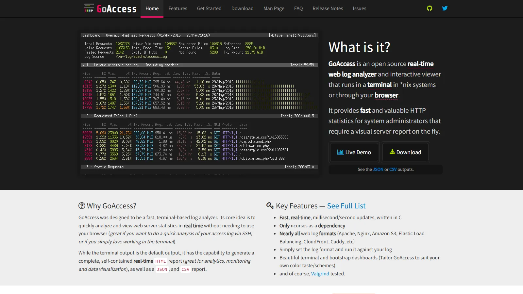Switch to the Features tab
The image size is (523, 294).
[x=178, y=8]
